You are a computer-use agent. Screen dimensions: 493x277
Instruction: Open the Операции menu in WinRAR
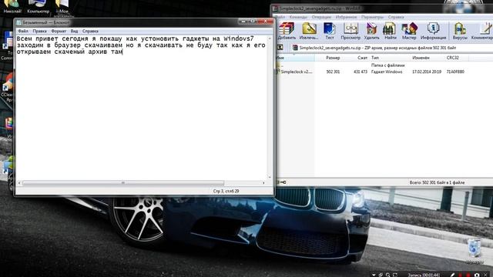(x=321, y=17)
